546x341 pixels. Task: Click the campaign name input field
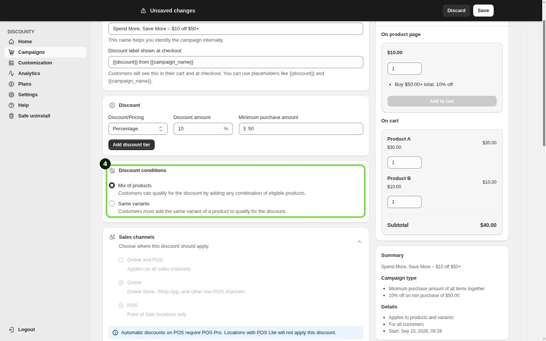pyautogui.click(x=236, y=29)
